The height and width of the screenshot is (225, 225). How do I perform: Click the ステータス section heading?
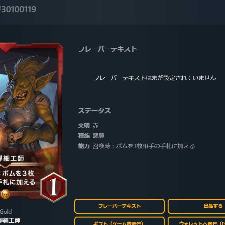pyautogui.click(x=94, y=111)
